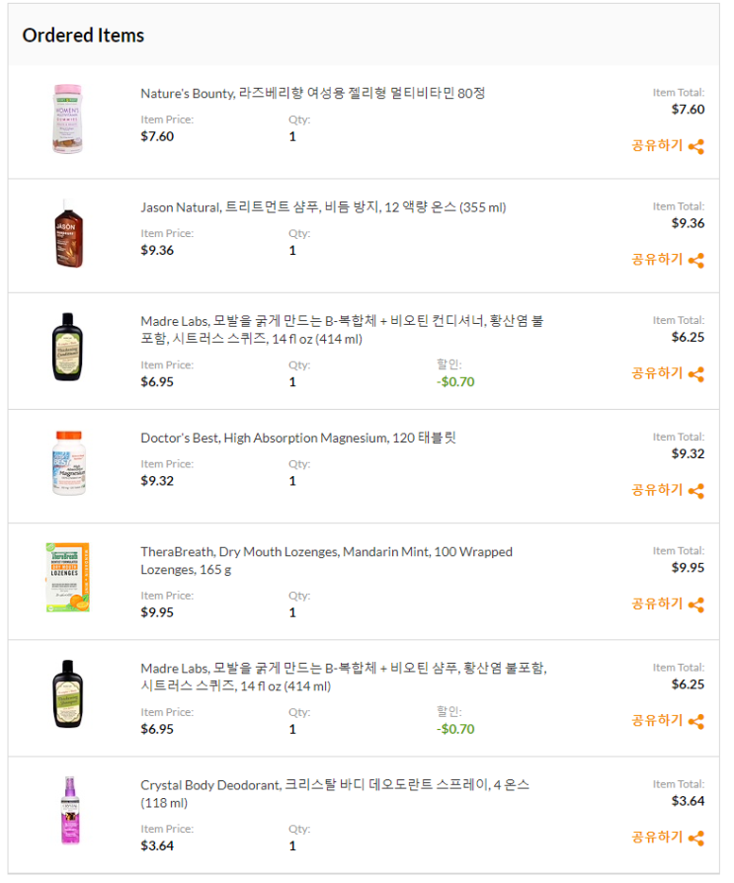Click 공유하기 text for Jason Natural shampoo
This screenshot has width=734, height=883.
658,260
